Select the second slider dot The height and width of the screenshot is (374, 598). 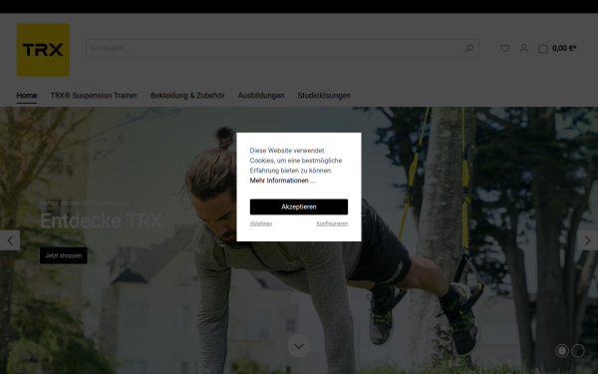[578, 350]
